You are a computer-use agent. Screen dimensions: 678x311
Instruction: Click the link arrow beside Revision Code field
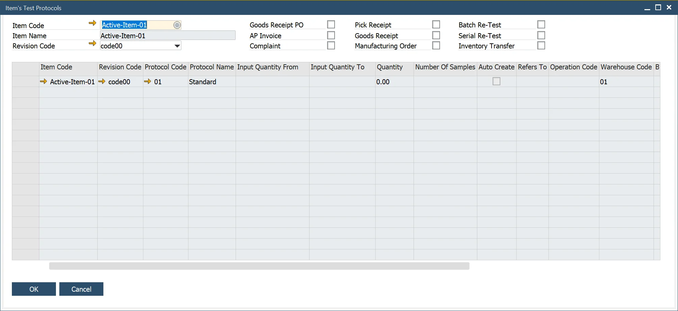click(x=92, y=43)
